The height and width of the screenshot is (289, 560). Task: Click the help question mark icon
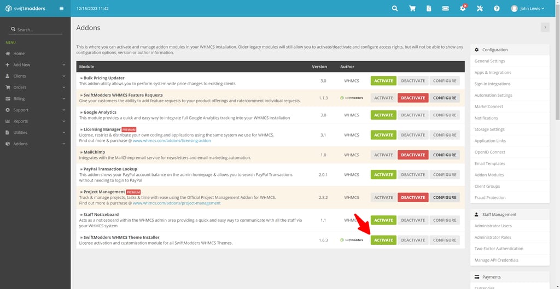pyautogui.click(x=497, y=9)
